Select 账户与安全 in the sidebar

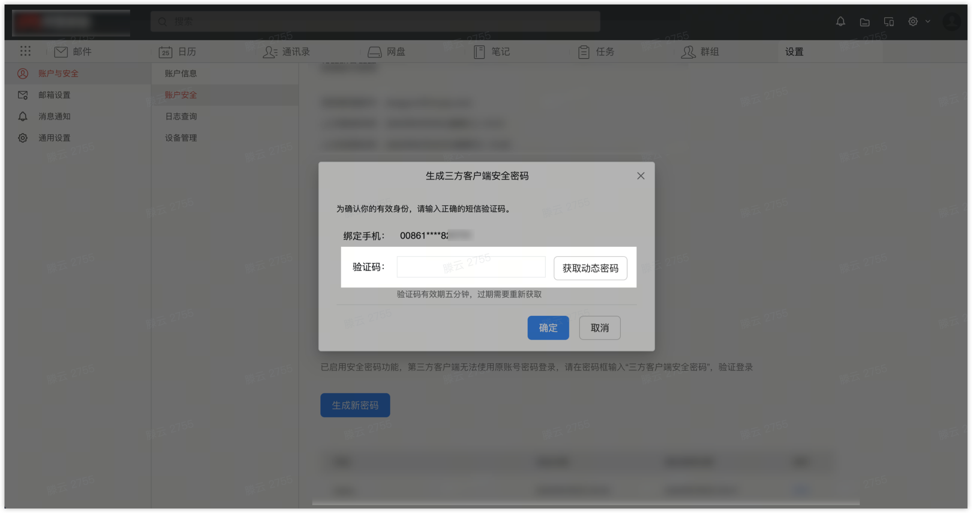click(78, 73)
